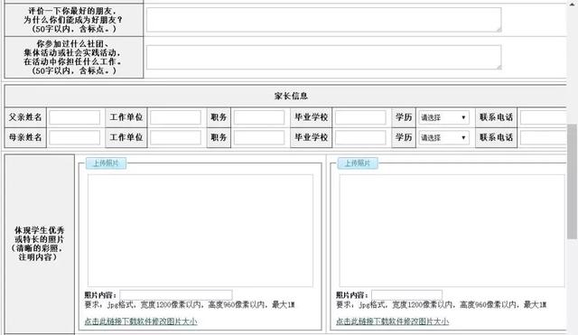Image resolution: width=578 pixels, height=335 pixels.
Task: Click right photo requirement text about jpg format
Action: 442,305
